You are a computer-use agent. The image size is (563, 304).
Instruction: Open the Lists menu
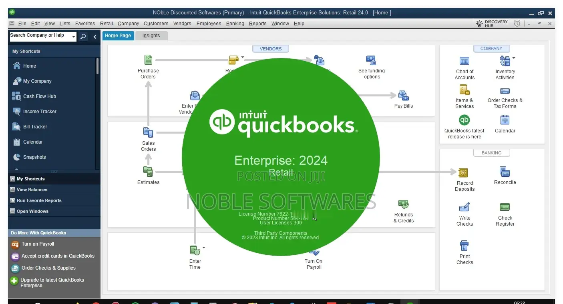coord(65,24)
